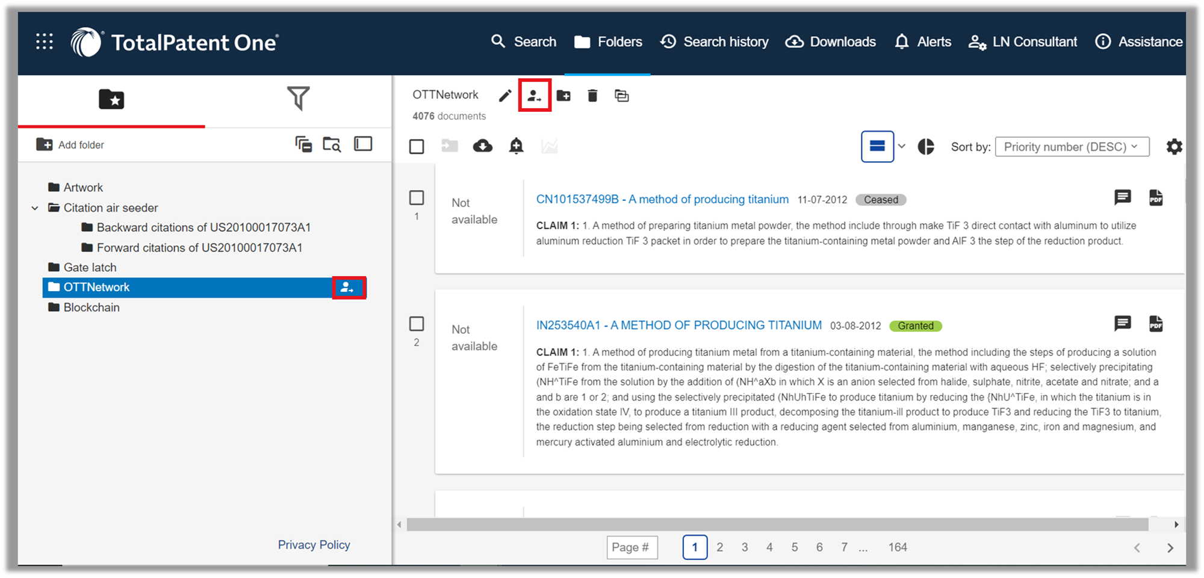Click the move to folder toolbar icon
Screen dimensions: 1204x578
[x=450, y=146]
